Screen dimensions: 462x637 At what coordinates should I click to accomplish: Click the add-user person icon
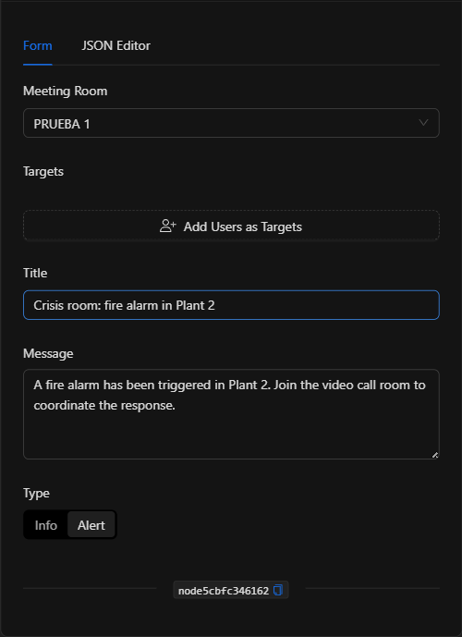click(x=167, y=226)
